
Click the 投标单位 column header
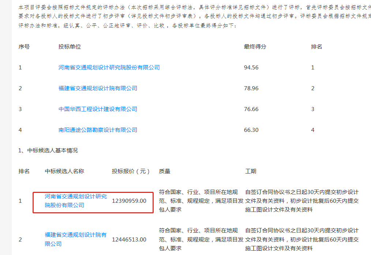coord(70,47)
